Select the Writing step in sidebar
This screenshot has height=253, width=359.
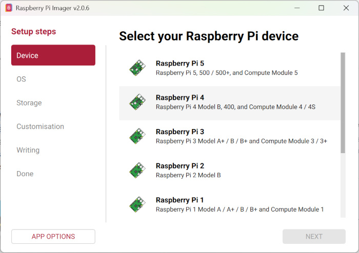tap(28, 150)
